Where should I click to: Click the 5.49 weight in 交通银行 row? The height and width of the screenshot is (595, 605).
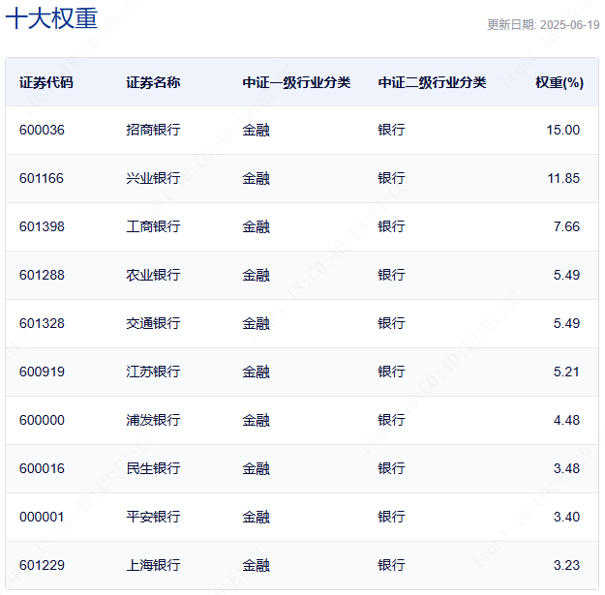567,323
